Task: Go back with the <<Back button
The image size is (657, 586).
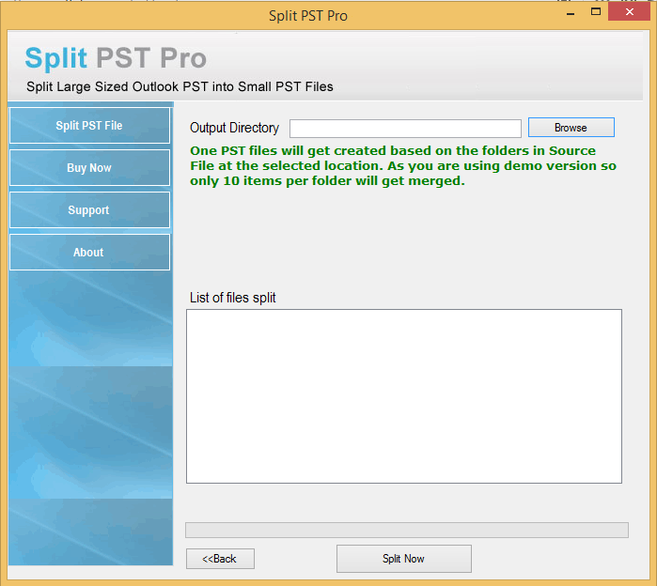Action: [220, 559]
